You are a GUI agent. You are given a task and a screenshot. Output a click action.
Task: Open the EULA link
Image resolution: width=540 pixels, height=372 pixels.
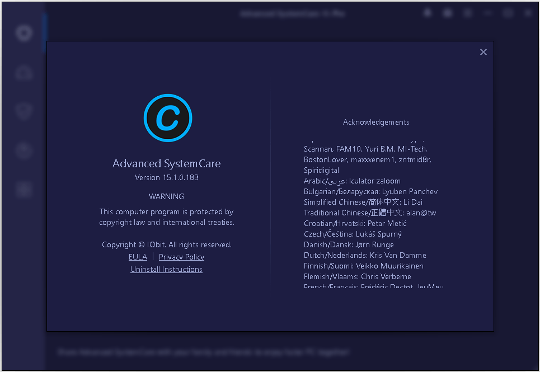(138, 257)
